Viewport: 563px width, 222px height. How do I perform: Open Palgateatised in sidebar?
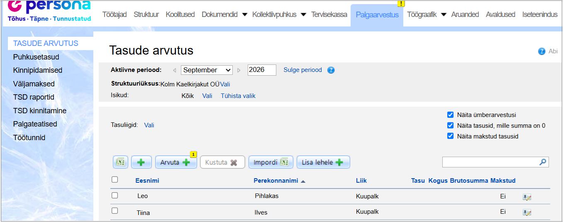click(x=35, y=124)
